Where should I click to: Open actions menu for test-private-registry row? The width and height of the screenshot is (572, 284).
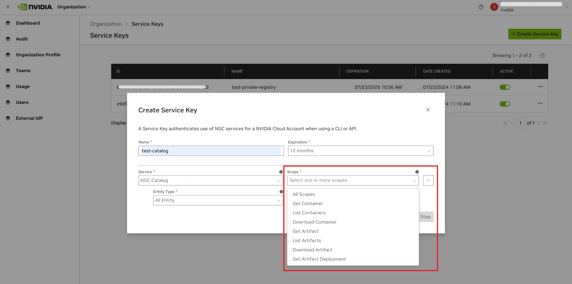coord(540,87)
